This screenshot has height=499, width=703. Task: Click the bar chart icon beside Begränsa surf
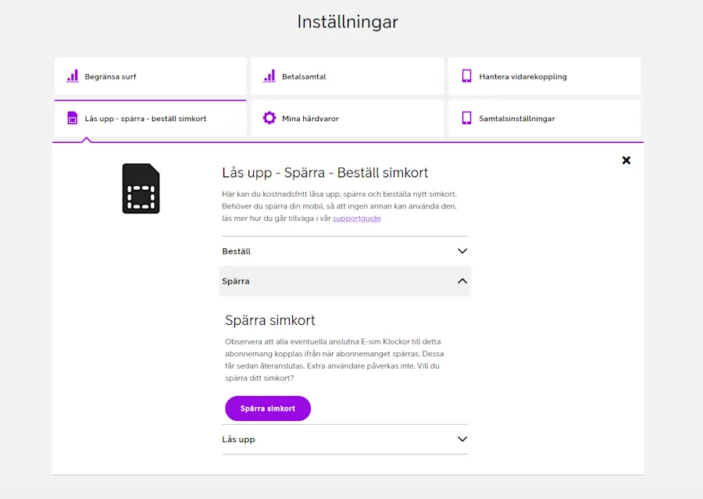[73, 76]
